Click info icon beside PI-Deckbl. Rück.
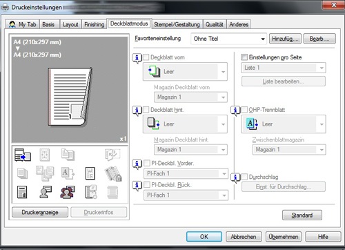 point(137,186)
